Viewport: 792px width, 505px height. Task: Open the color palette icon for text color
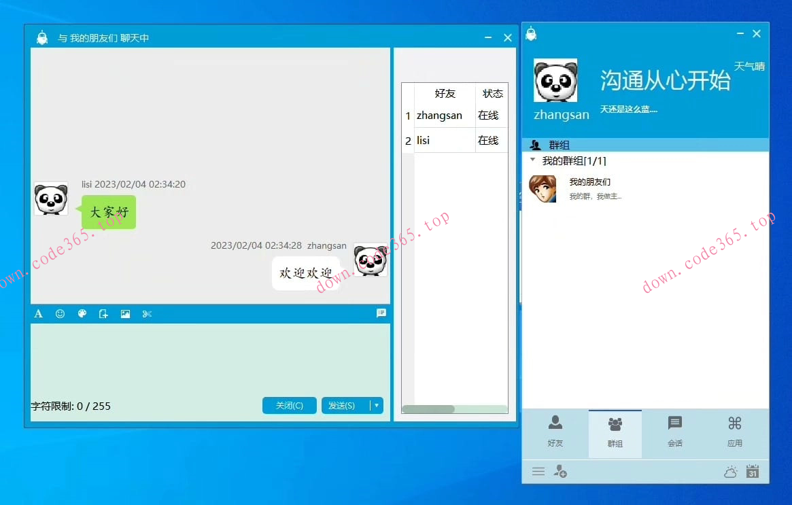[x=82, y=313]
